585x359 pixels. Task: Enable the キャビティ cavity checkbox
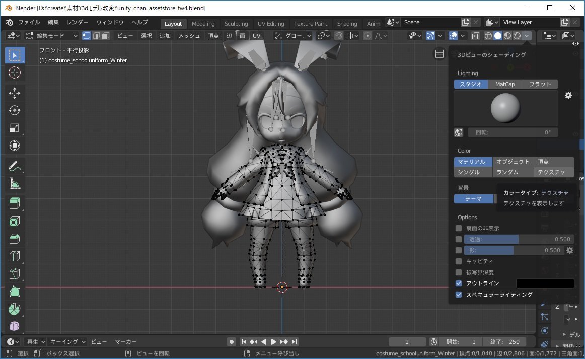(x=459, y=261)
